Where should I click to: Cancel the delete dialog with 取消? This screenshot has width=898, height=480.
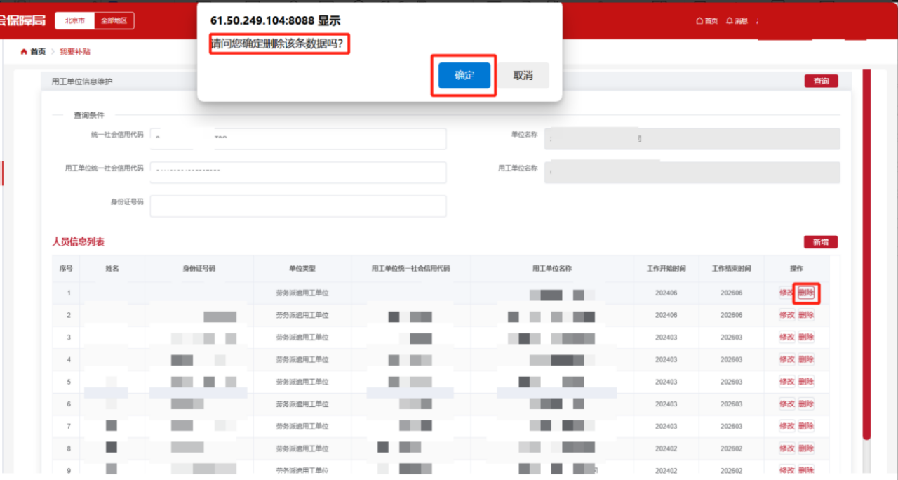523,76
